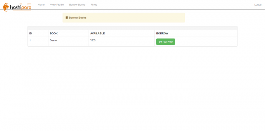
Task: Click the kashipara wordmark text
Action: pyautogui.click(x=21, y=7)
